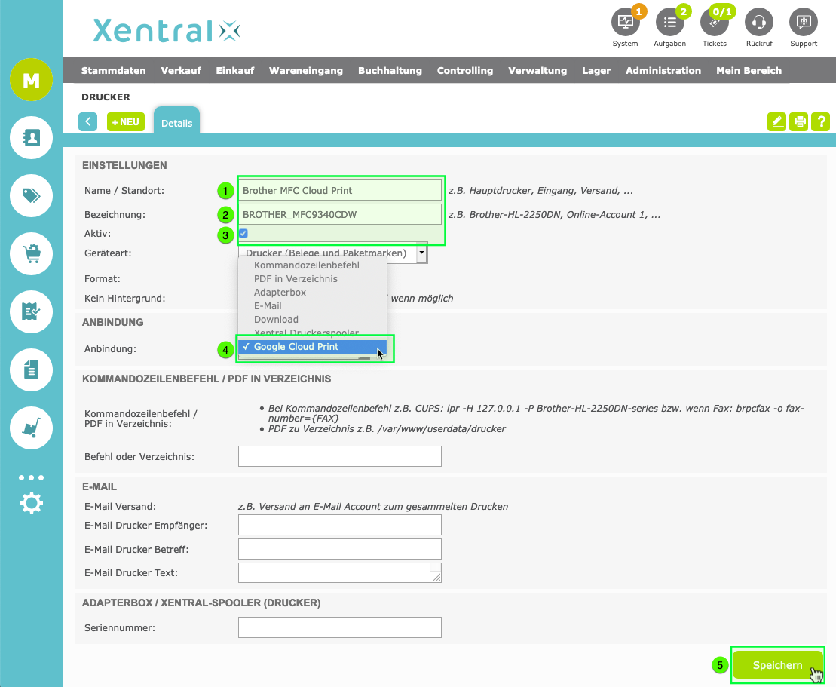Open the shopping cart sidebar icon
The image size is (836, 687).
31,253
